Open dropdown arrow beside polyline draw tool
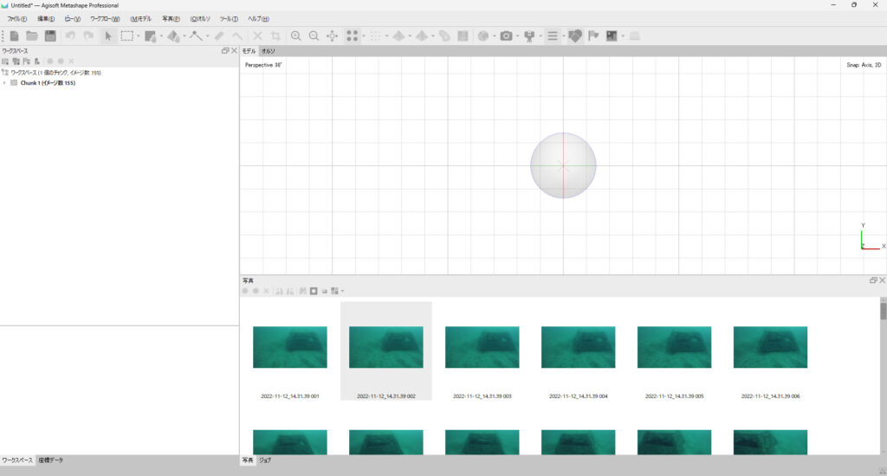This screenshot has width=887, height=476. [207, 36]
